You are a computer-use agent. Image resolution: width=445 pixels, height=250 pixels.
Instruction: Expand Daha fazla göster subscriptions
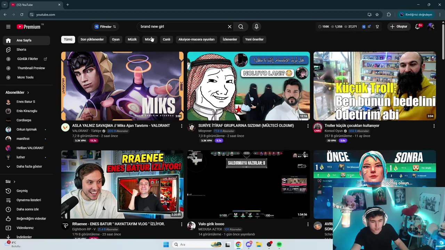(x=26, y=167)
